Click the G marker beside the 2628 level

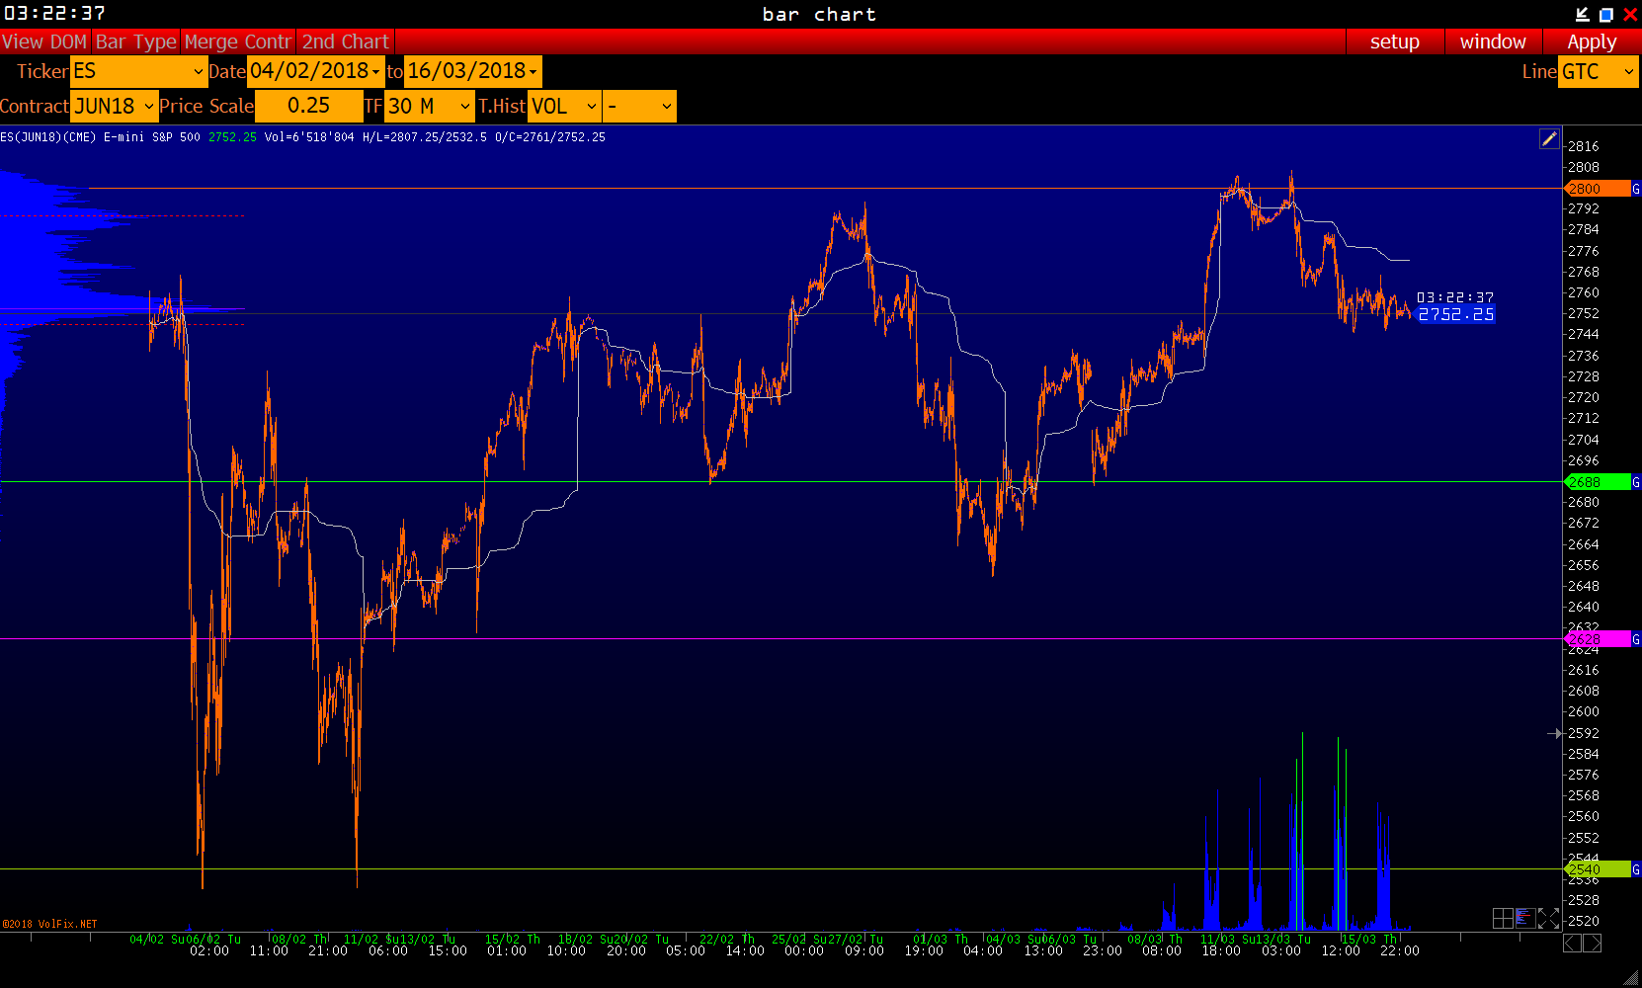coord(1636,639)
